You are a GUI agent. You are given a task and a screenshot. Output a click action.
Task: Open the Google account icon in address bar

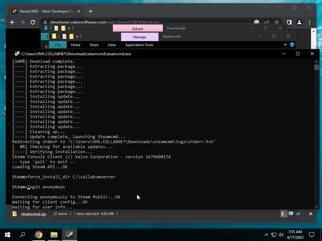click(x=257, y=22)
